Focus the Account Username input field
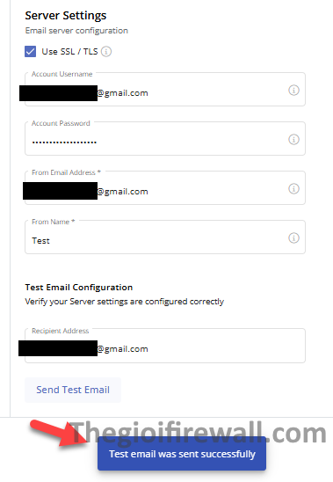The width and height of the screenshot is (333, 482). tap(165, 90)
